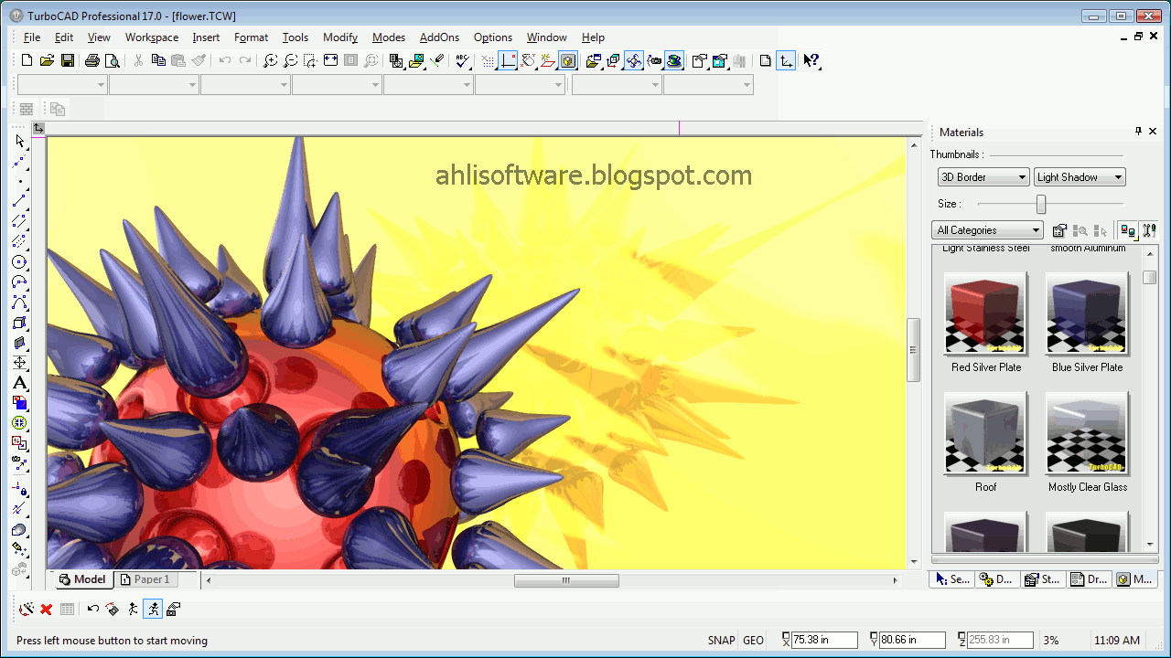This screenshot has width=1171, height=658.
Task: Toggle the highlighted thumbnail view icon in Materials
Action: (x=1129, y=230)
